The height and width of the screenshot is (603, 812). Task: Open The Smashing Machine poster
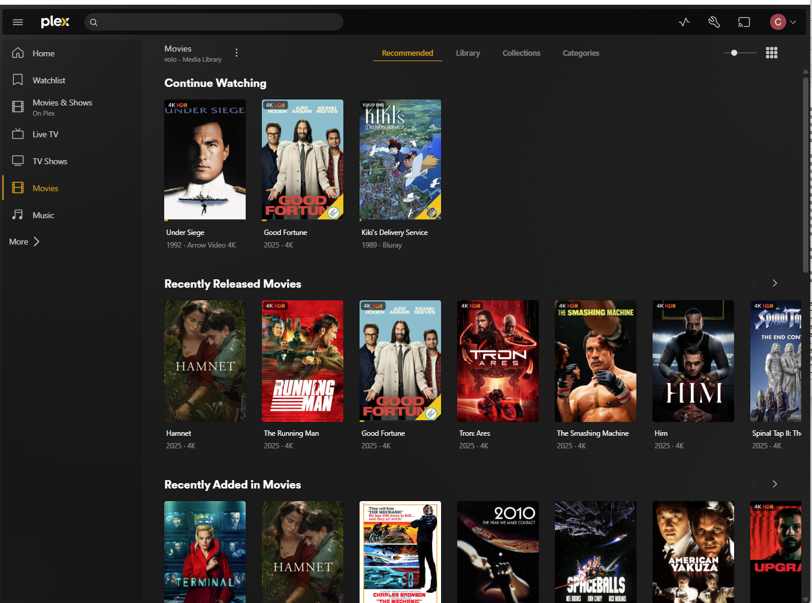tap(596, 361)
